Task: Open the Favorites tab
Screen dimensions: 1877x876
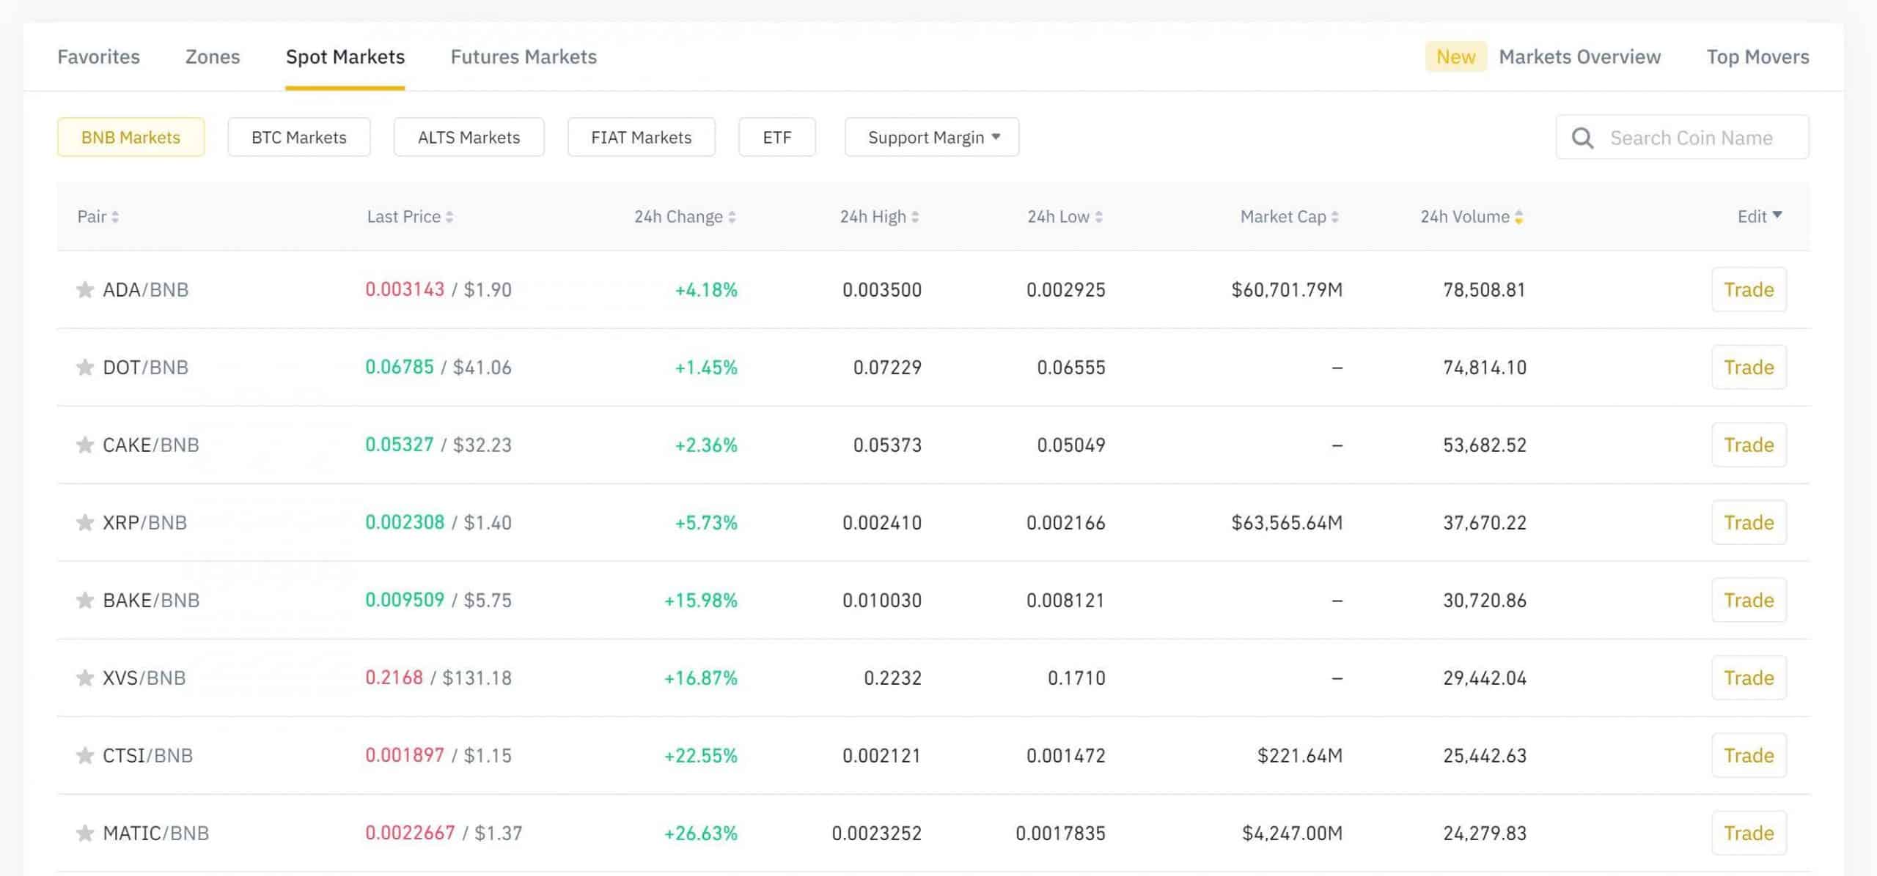Action: coord(98,56)
